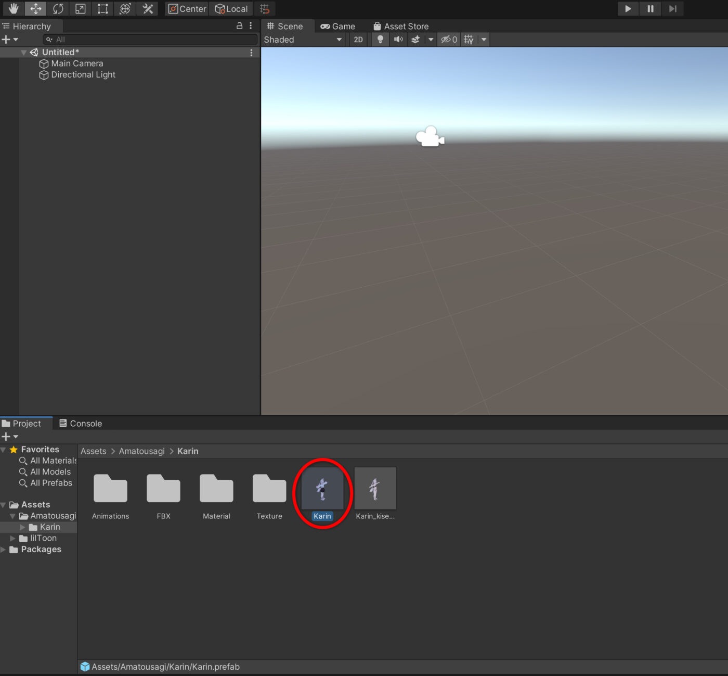Expand the Packages folder arrow

4,550
